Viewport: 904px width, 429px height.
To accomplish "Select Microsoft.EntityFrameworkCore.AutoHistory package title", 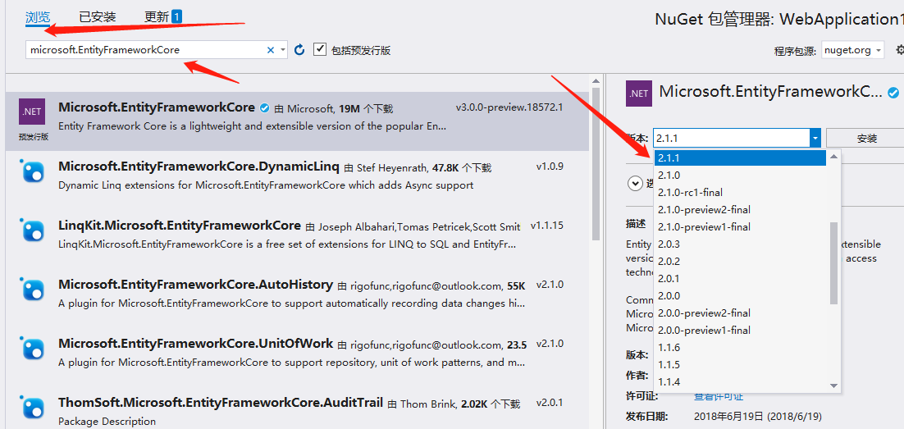I will click(195, 285).
